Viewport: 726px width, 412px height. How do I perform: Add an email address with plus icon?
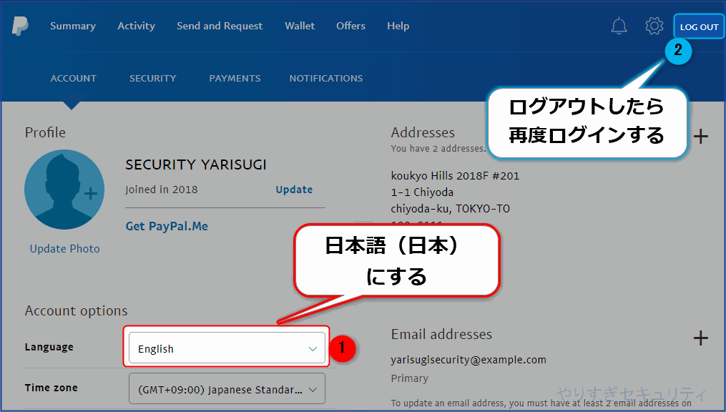pyautogui.click(x=700, y=338)
